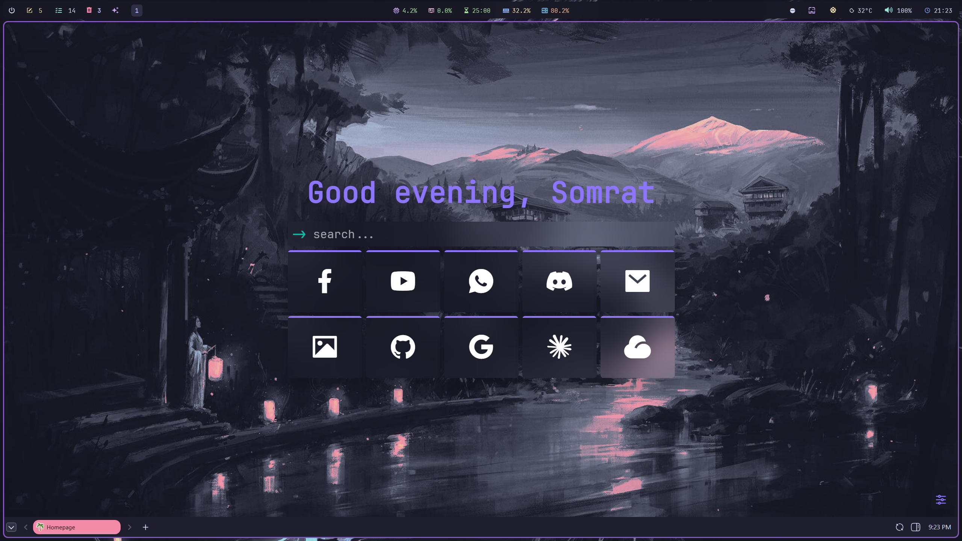Image resolution: width=962 pixels, height=541 pixels.
Task: Click the 0.0% usage indicator
Action: (x=440, y=11)
